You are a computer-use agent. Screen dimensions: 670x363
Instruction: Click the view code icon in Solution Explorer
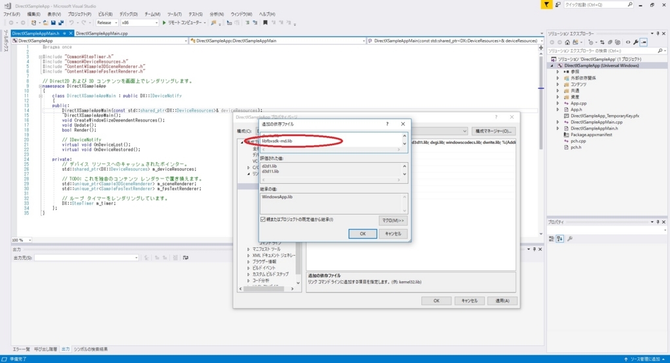point(627,43)
